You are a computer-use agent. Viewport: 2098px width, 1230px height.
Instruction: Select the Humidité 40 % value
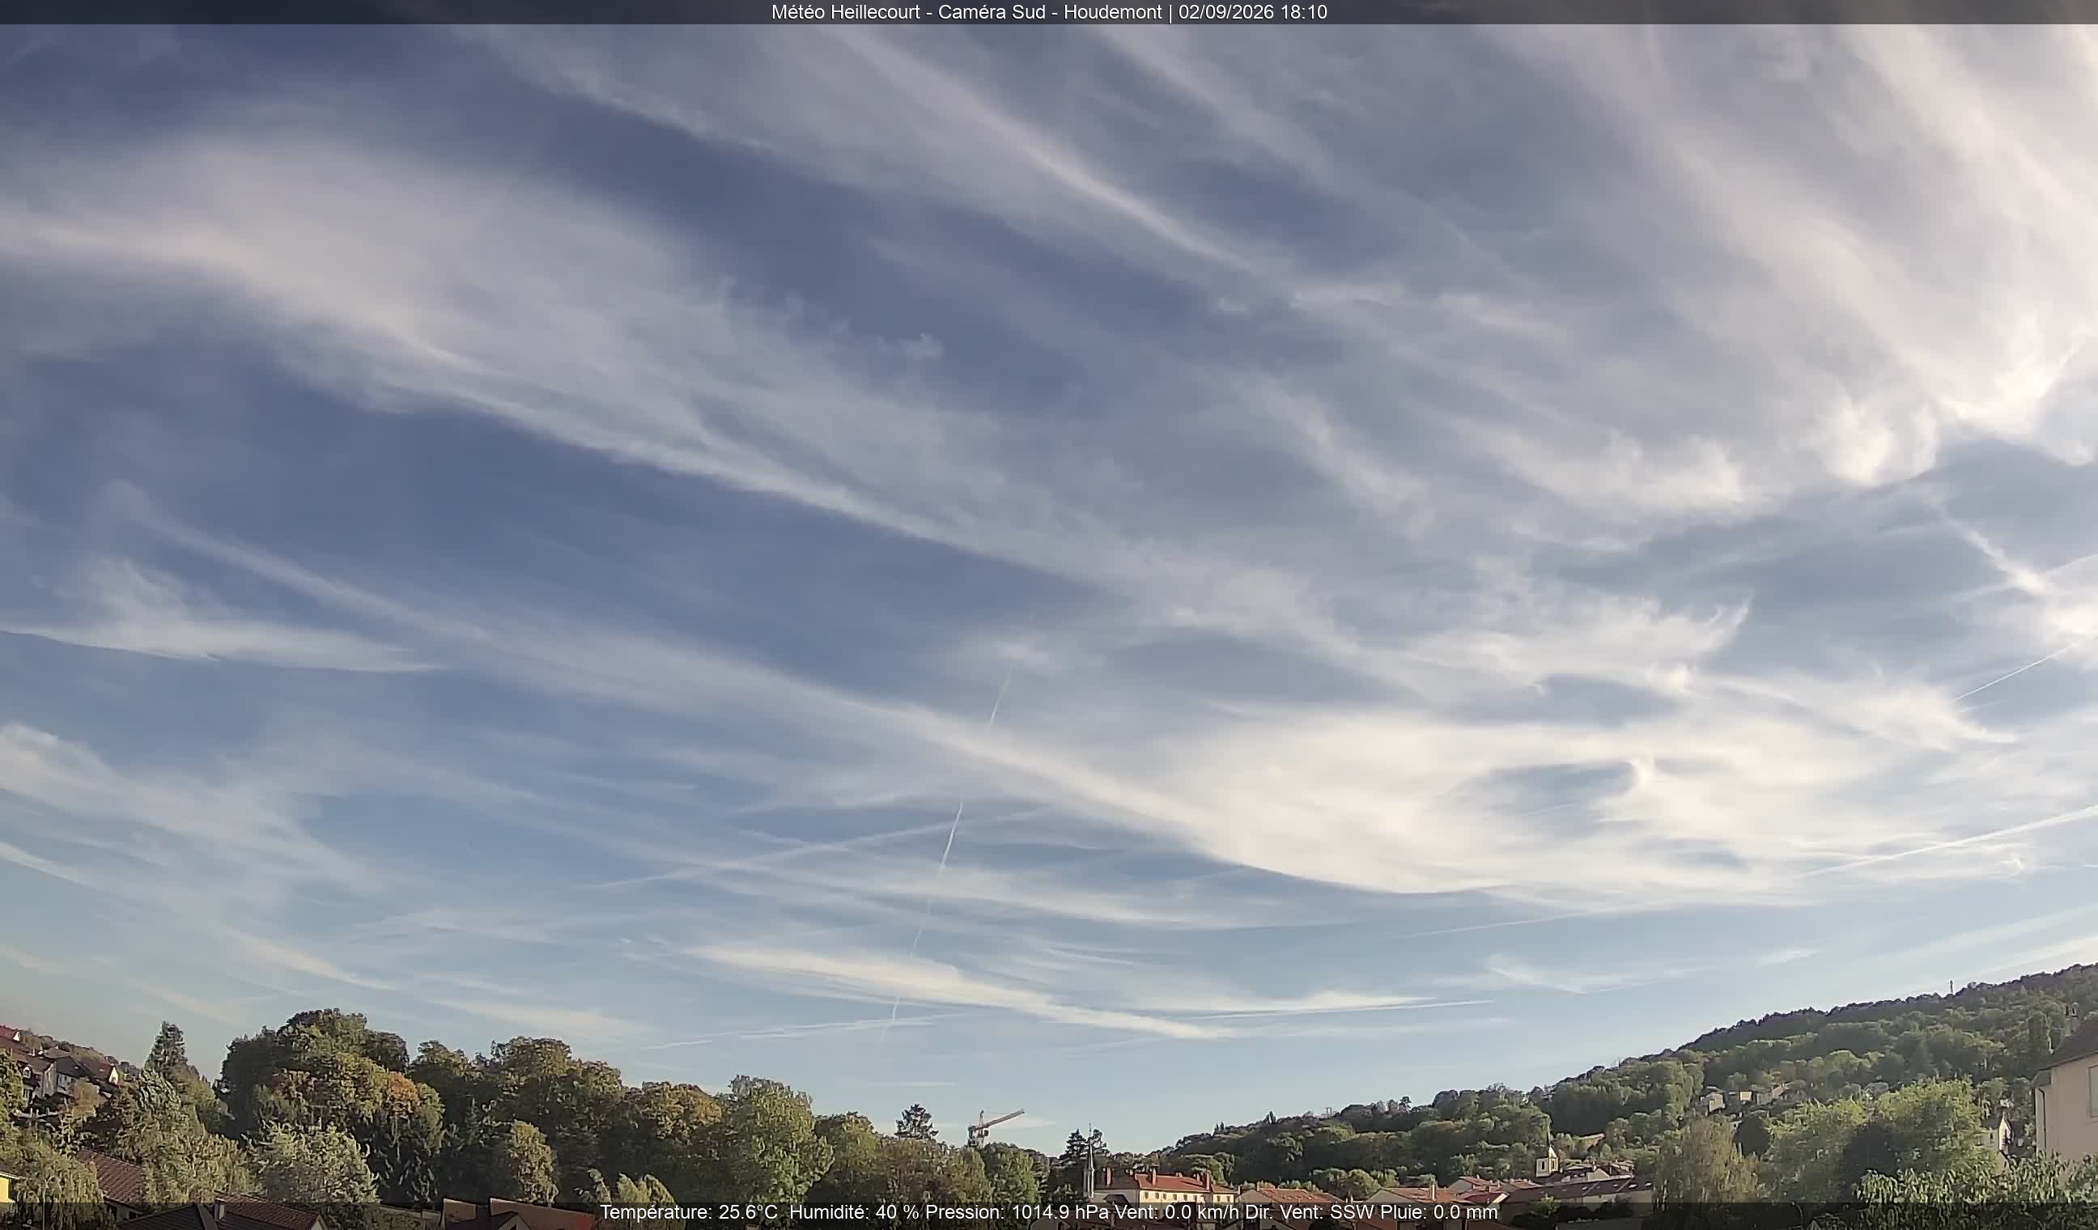[x=854, y=1212]
